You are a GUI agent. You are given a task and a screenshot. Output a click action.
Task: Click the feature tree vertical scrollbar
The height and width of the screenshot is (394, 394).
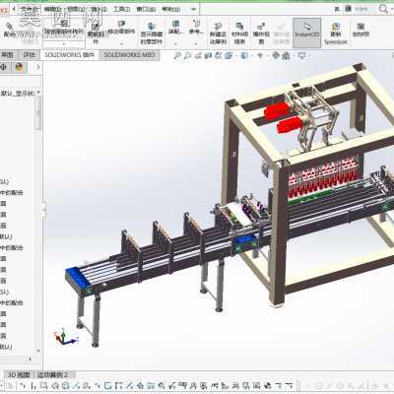38,113
